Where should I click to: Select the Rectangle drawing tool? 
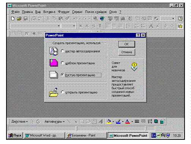click(x=82, y=122)
